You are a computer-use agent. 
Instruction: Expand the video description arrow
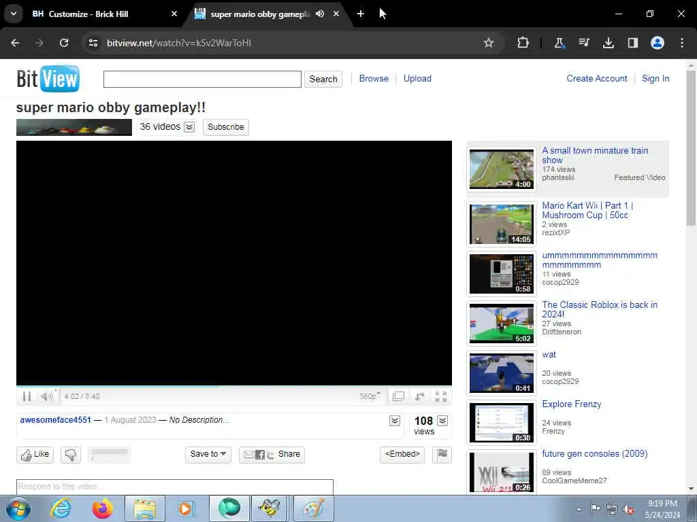tap(395, 421)
